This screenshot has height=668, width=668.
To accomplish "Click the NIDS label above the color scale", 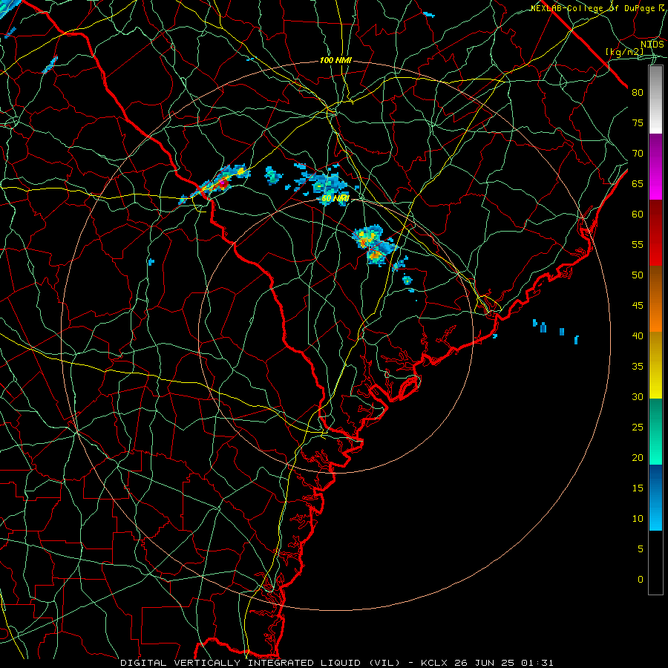I will click(652, 45).
